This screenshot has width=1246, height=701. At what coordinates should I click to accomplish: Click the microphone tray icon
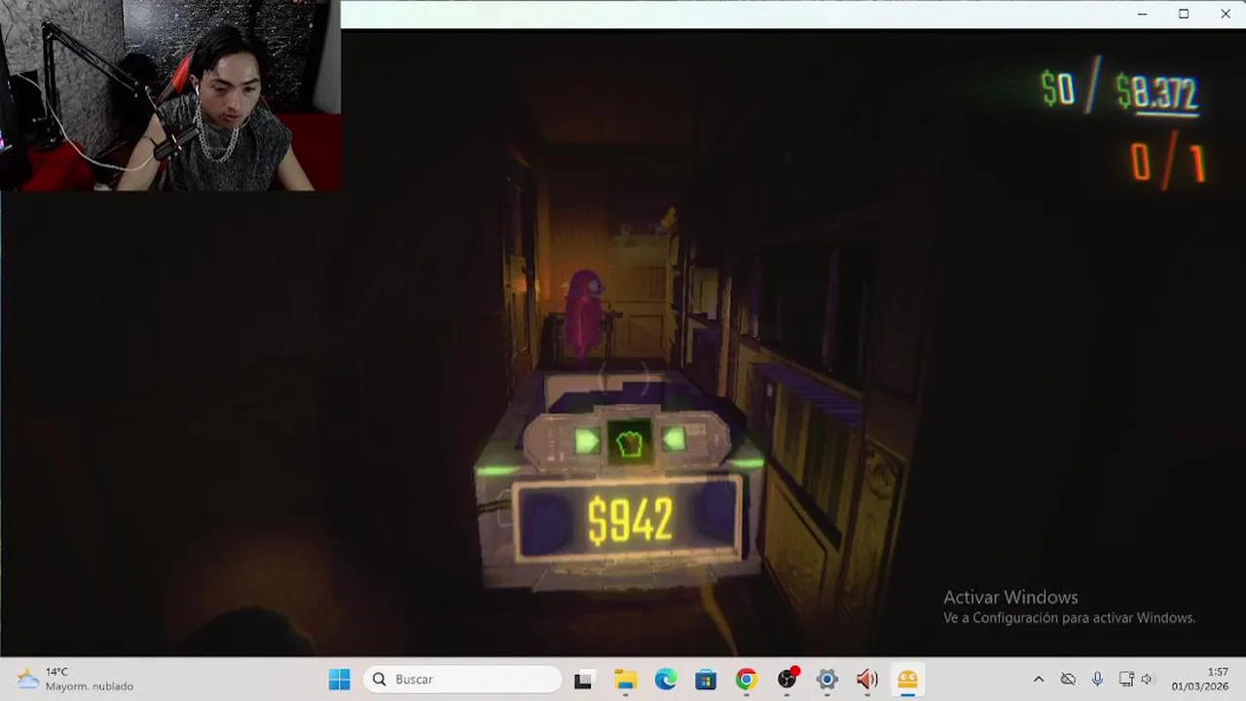click(1097, 680)
